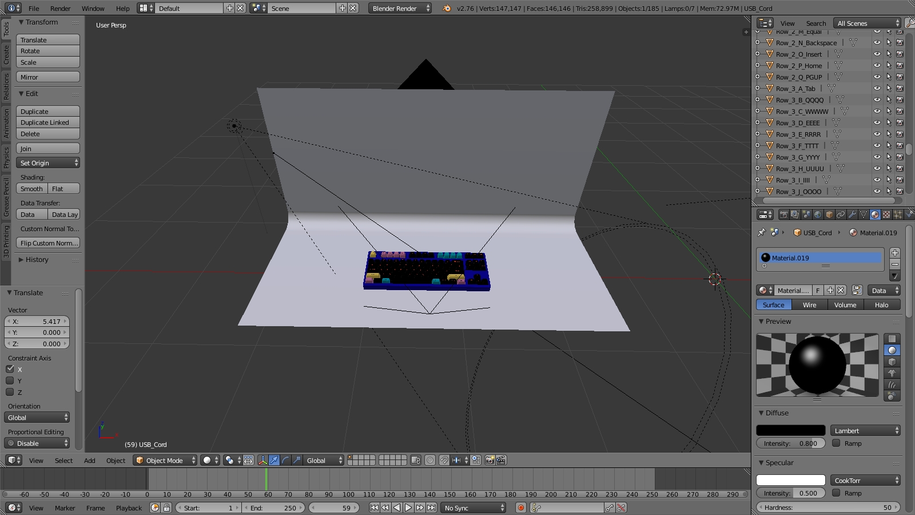Open the Orientation Global dropdown in Translate panel

point(37,418)
